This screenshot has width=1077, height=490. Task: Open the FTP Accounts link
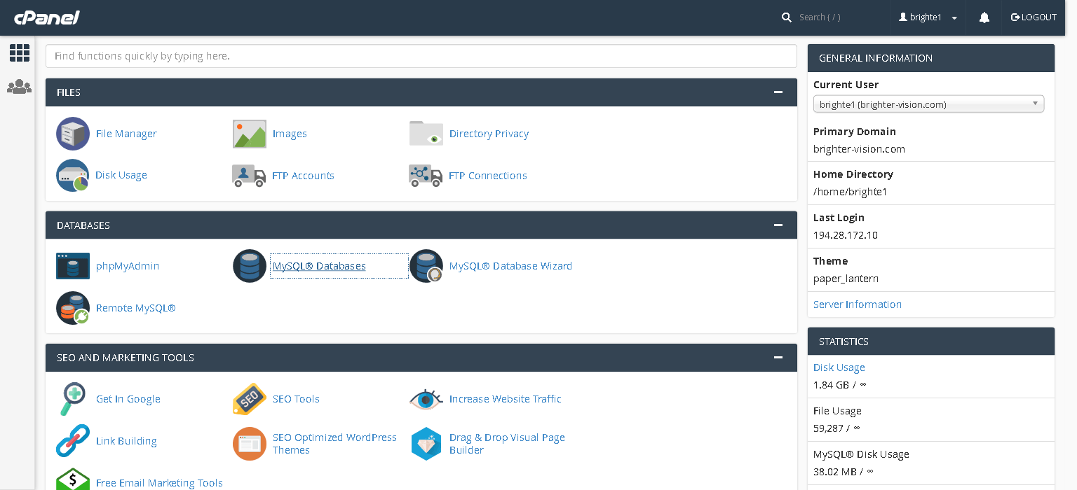pyautogui.click(x=303, y=176)
